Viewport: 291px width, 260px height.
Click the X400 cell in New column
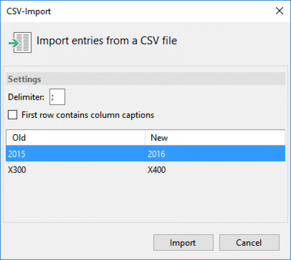pos(156,170)
